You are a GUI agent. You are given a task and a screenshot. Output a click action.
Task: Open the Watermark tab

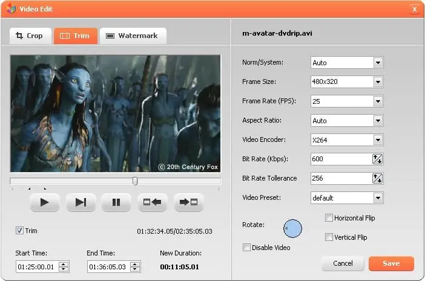[133, 36]
